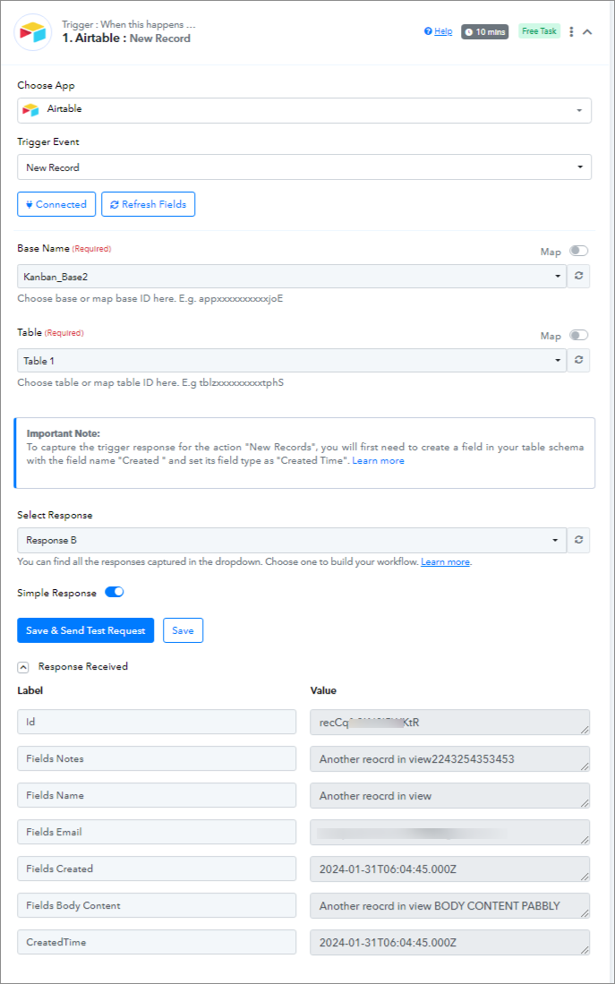
Task: Click the 10 mins polling badge
Action: click(x=484, y=32)
